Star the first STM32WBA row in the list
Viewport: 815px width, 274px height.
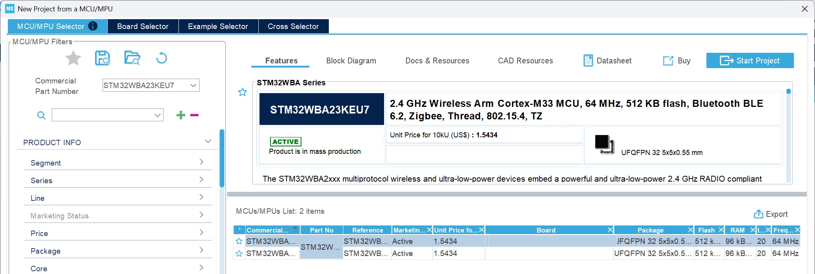[x=239, y=241]
